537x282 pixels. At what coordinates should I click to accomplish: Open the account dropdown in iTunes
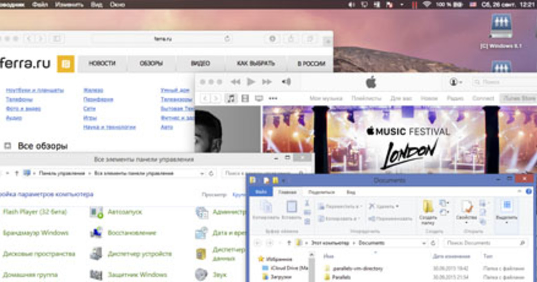coord(453,82)
